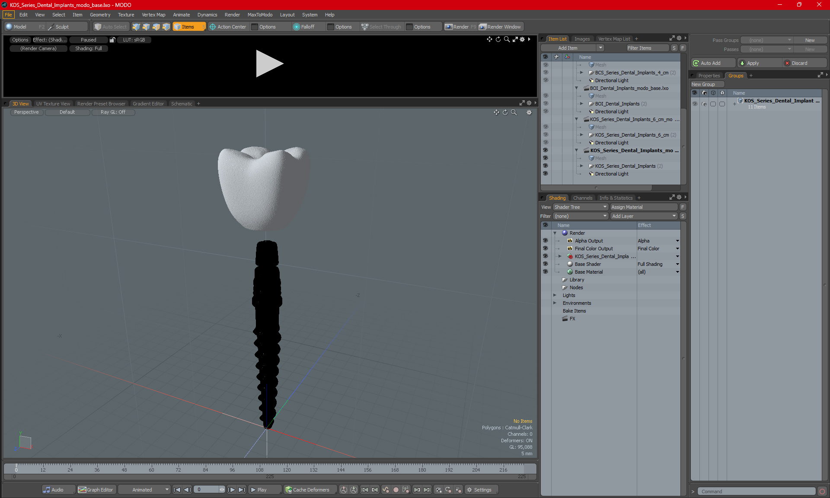830x498 pixels.
Task: Click the Command input field
Action: tap(756, 492)
